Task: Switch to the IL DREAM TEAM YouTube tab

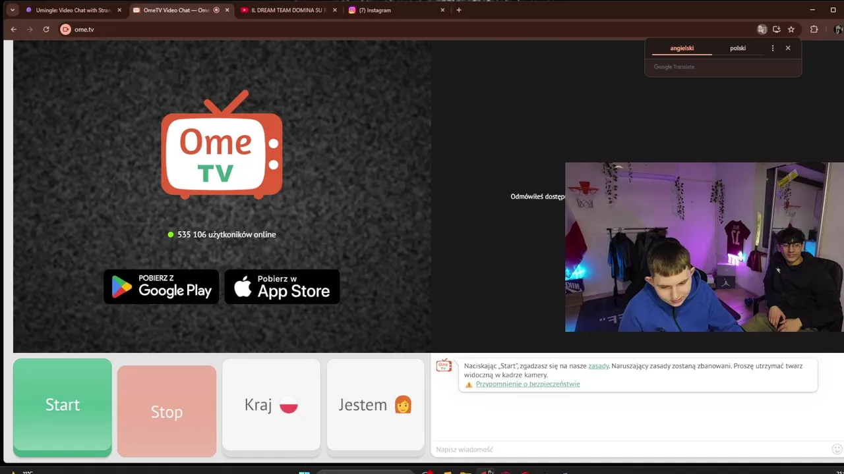Action: click(x=288, y=10)
